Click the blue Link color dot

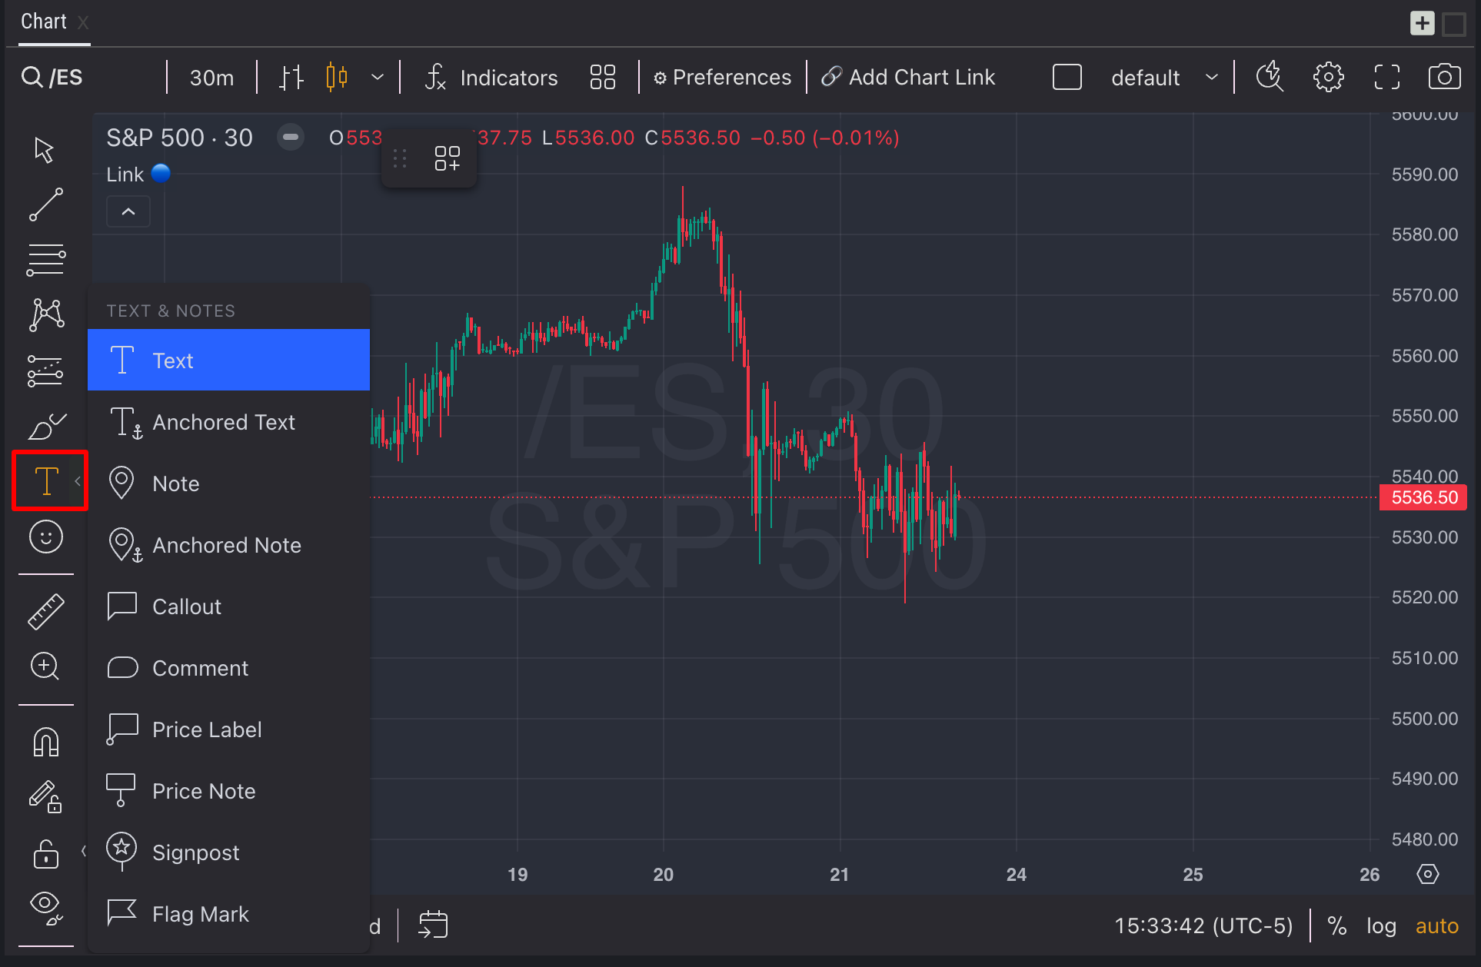161,174
